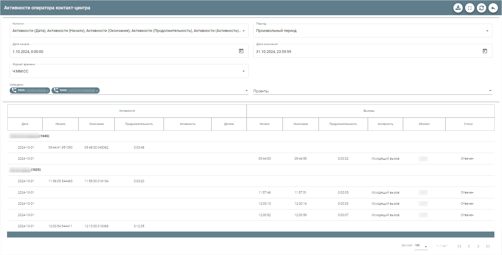Screen dimensions: 502x255
Task: Toggle fullscreen mode icon
Action: 470,8
